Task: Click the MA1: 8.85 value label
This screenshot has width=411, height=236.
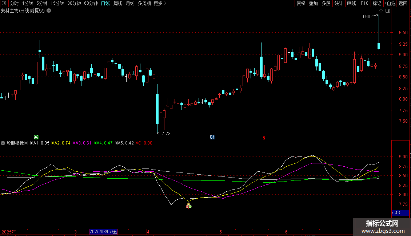Action: pos(40,143)
